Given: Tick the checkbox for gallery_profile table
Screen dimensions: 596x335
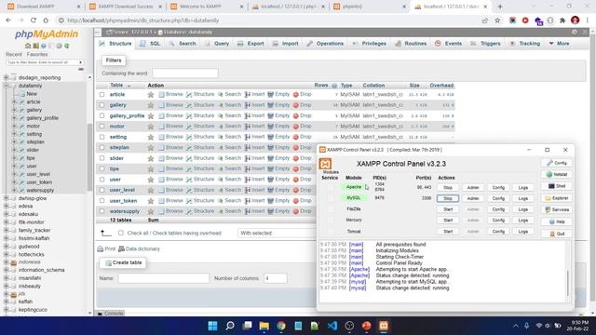Looking at the screenshot, I should point(102,115).
